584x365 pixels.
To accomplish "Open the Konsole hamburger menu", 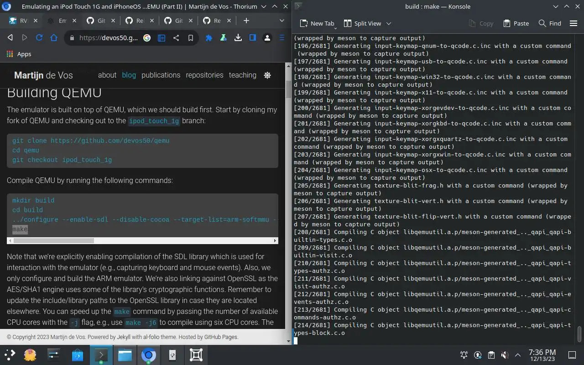I will click(573, 23).
